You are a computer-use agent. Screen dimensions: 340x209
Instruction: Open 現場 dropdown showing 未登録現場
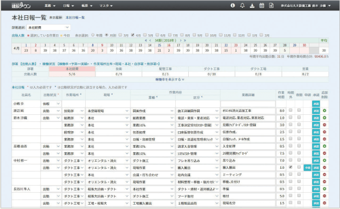[x=108, y=111]
